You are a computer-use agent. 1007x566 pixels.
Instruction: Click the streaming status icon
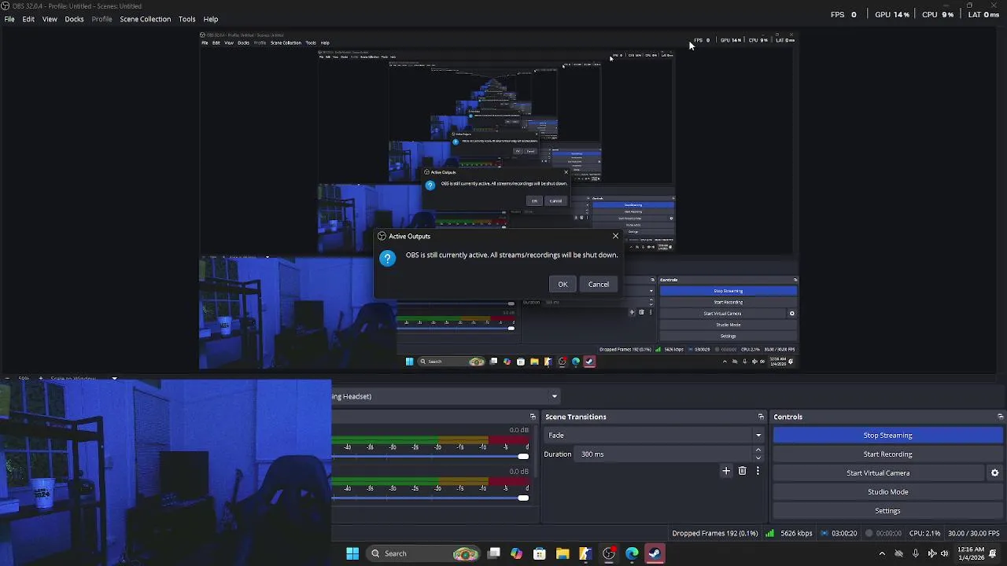pyautogui.click(x=824, y=533)
